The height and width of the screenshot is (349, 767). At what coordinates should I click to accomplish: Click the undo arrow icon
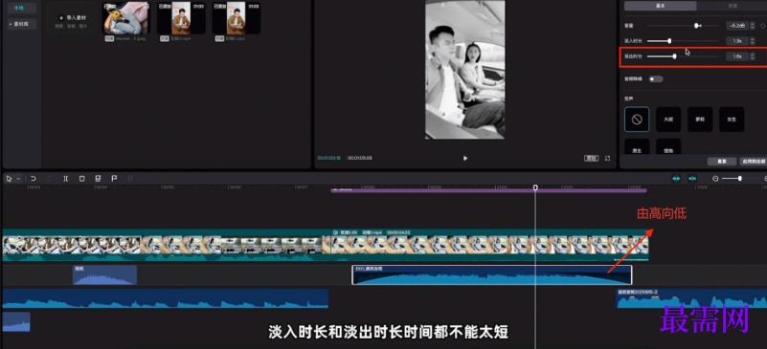34,179
